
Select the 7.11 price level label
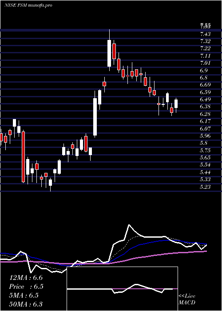pyautogui.click(x=205, y=56)
